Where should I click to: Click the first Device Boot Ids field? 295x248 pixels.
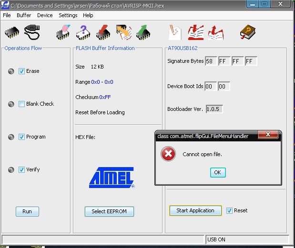(211, 87)
